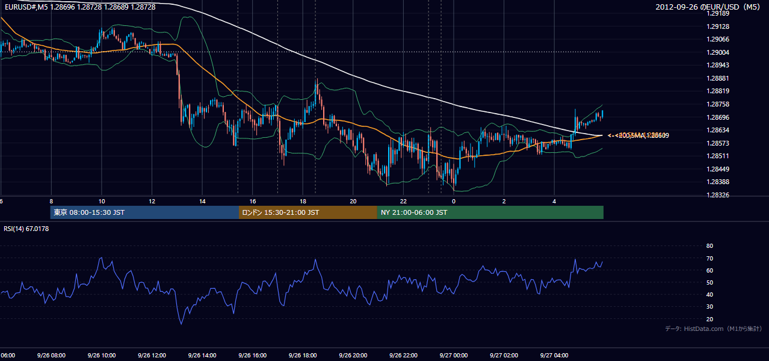Viewport: 769px width, 361px height.
Task: Click the 9/26 10:00 bottom time label
Action: pyautogui.click(x=102, y=355)
